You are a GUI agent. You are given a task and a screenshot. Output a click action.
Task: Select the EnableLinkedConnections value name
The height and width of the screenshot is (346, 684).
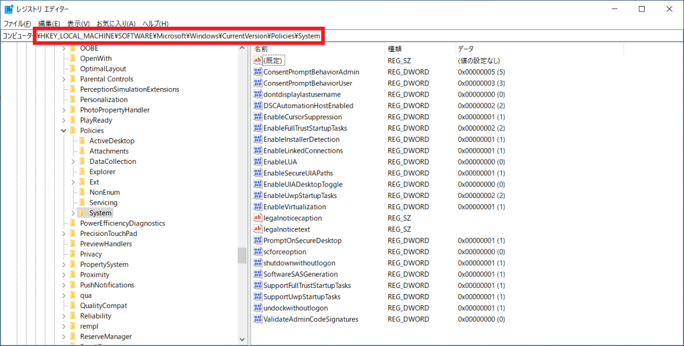point(303,151)
